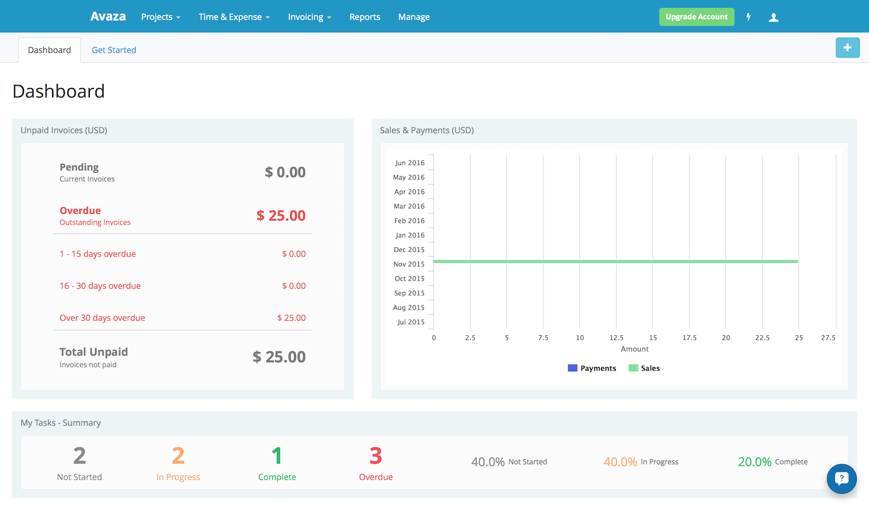
Task: Open Over 30 days overdue invoices
Action: [182, 317]
